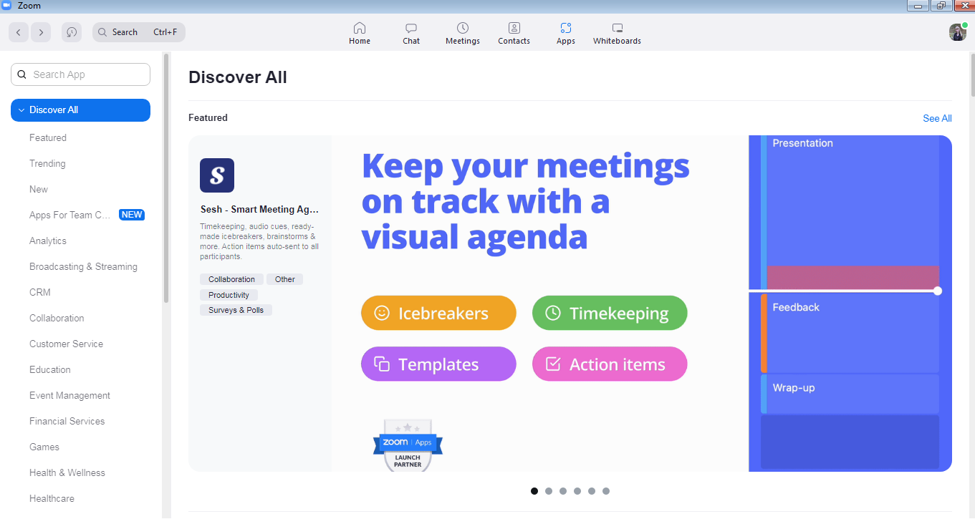Viewport: 975px width, 519px height.
Task: Select the Trending category
Action: (47, 163)
